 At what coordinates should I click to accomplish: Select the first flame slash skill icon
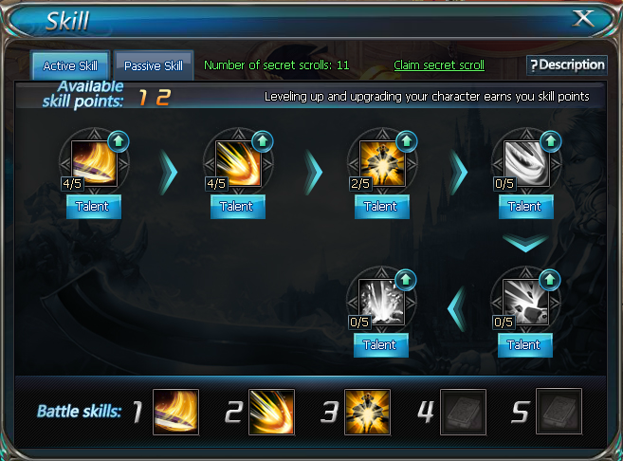[94, 163]
